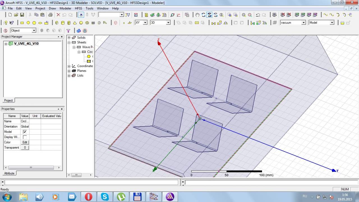Select the Draw cone tool

75,23
